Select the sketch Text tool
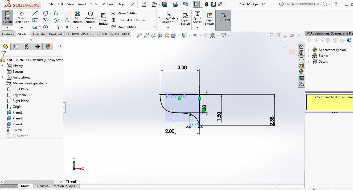This screenshot has height=190, width=353. coord(67,20)
